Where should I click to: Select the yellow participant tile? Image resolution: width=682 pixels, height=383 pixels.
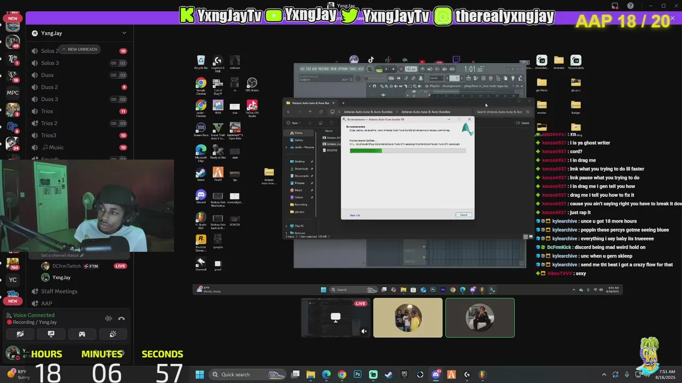(x=408, y=318)
